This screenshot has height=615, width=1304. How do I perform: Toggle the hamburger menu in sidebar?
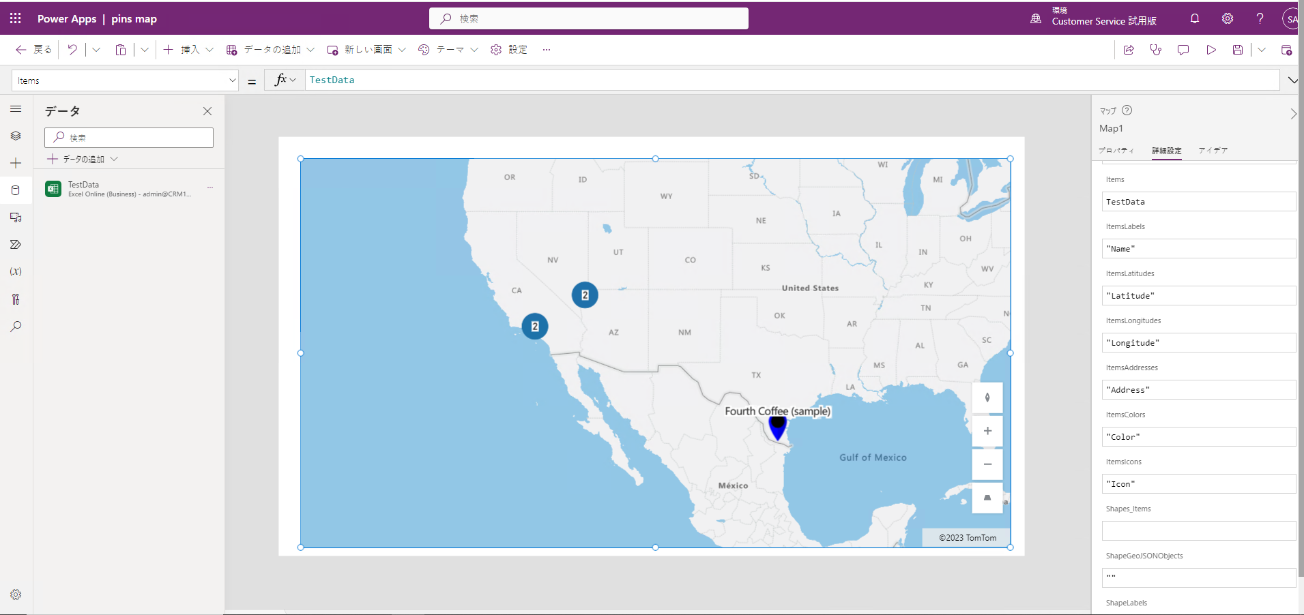coord(16,109)
